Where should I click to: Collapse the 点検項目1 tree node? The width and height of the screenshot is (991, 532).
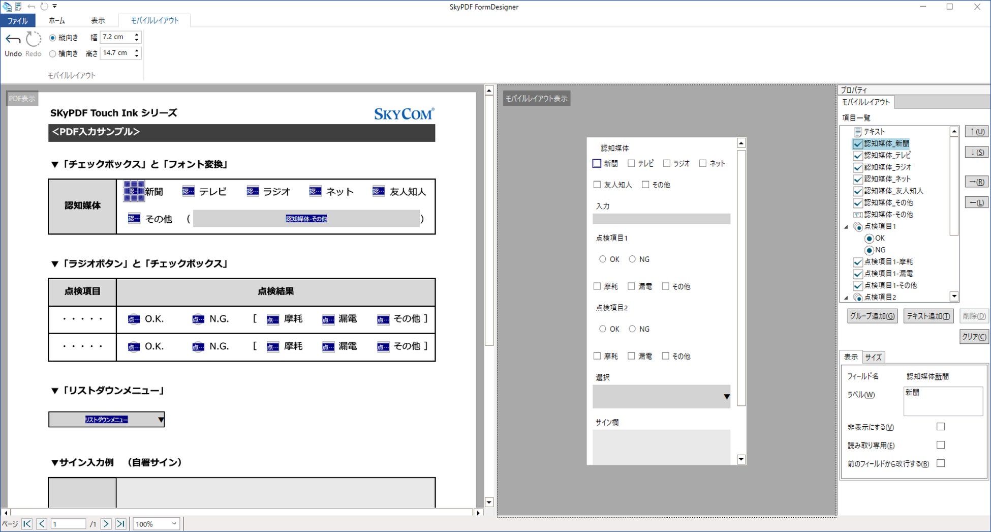click(846, 227)
